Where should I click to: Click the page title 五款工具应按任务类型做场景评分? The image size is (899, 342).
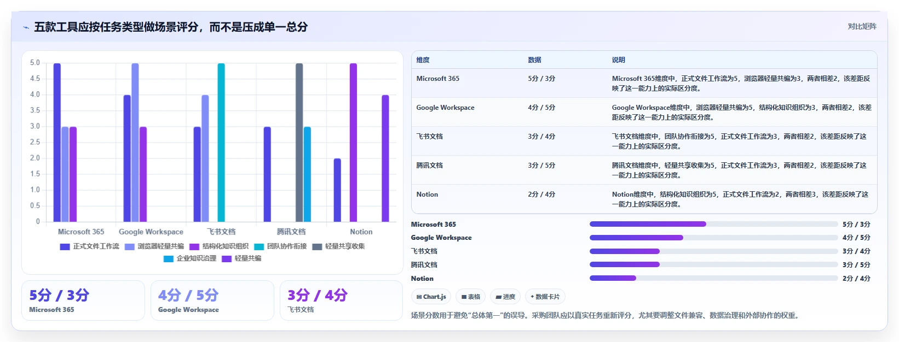[x=171, y=27]
